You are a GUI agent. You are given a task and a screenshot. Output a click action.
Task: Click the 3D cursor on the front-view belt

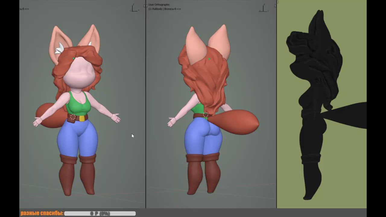point(73,116)
